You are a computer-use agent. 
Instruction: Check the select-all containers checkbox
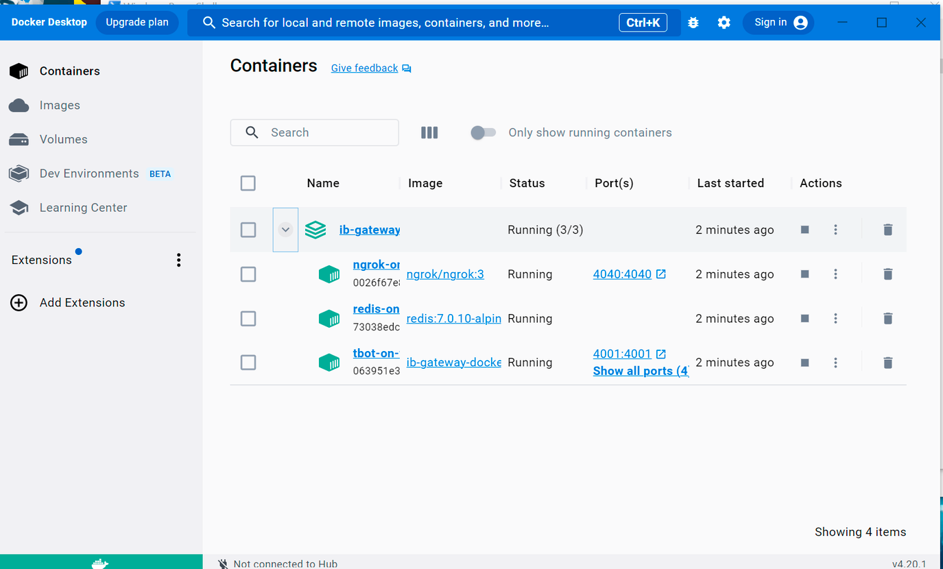click(248, 183)
